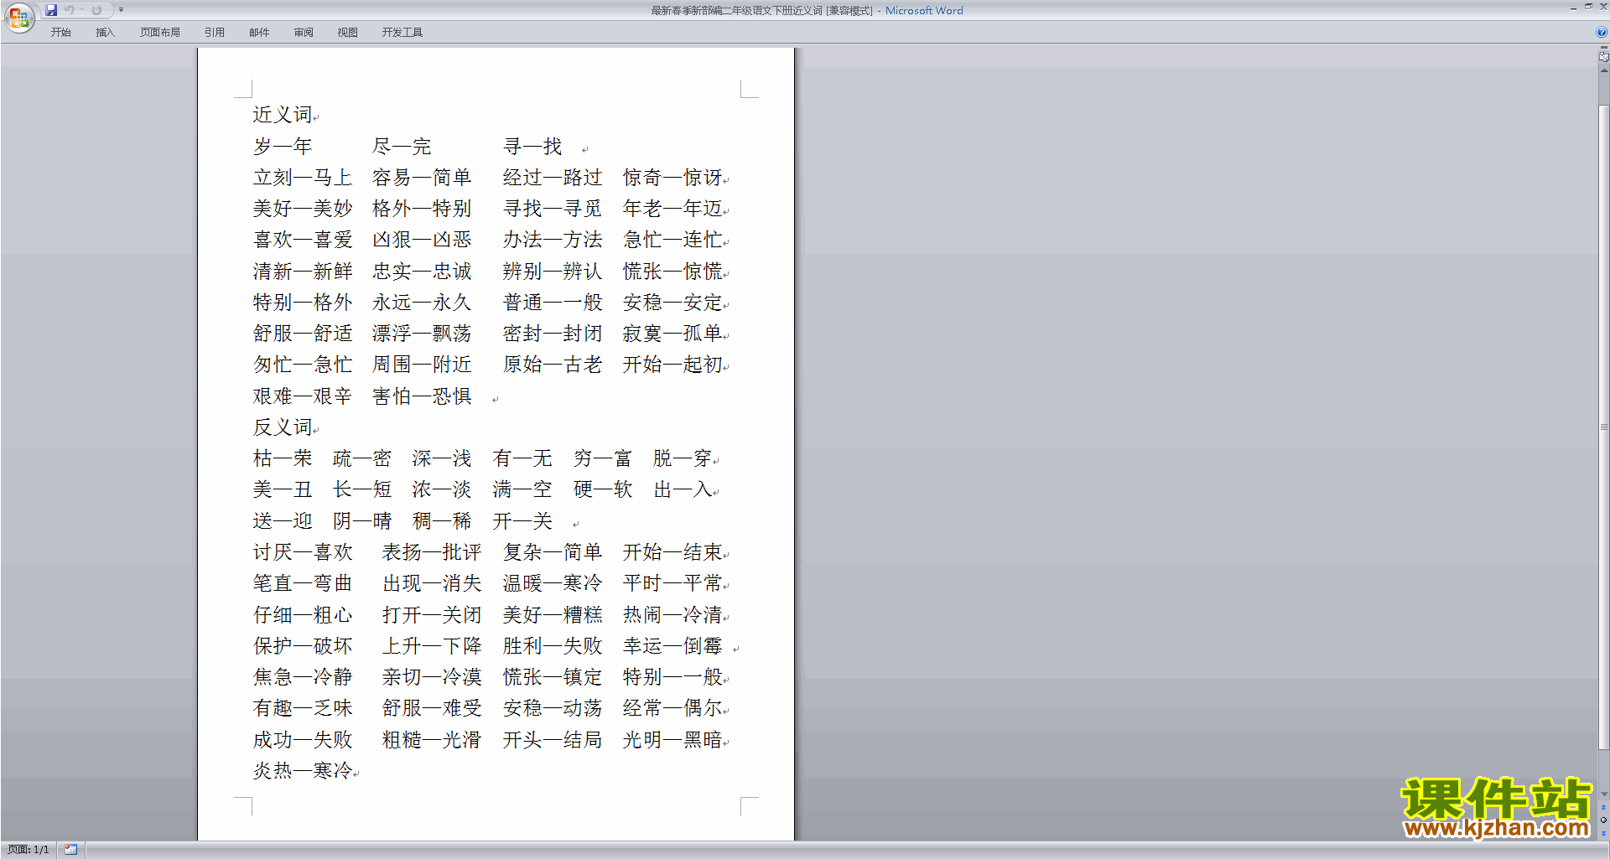Open the Customize Quick Access Toolbar dropdown
Screen dimensions: 1610x859
[x=121, y=10]
